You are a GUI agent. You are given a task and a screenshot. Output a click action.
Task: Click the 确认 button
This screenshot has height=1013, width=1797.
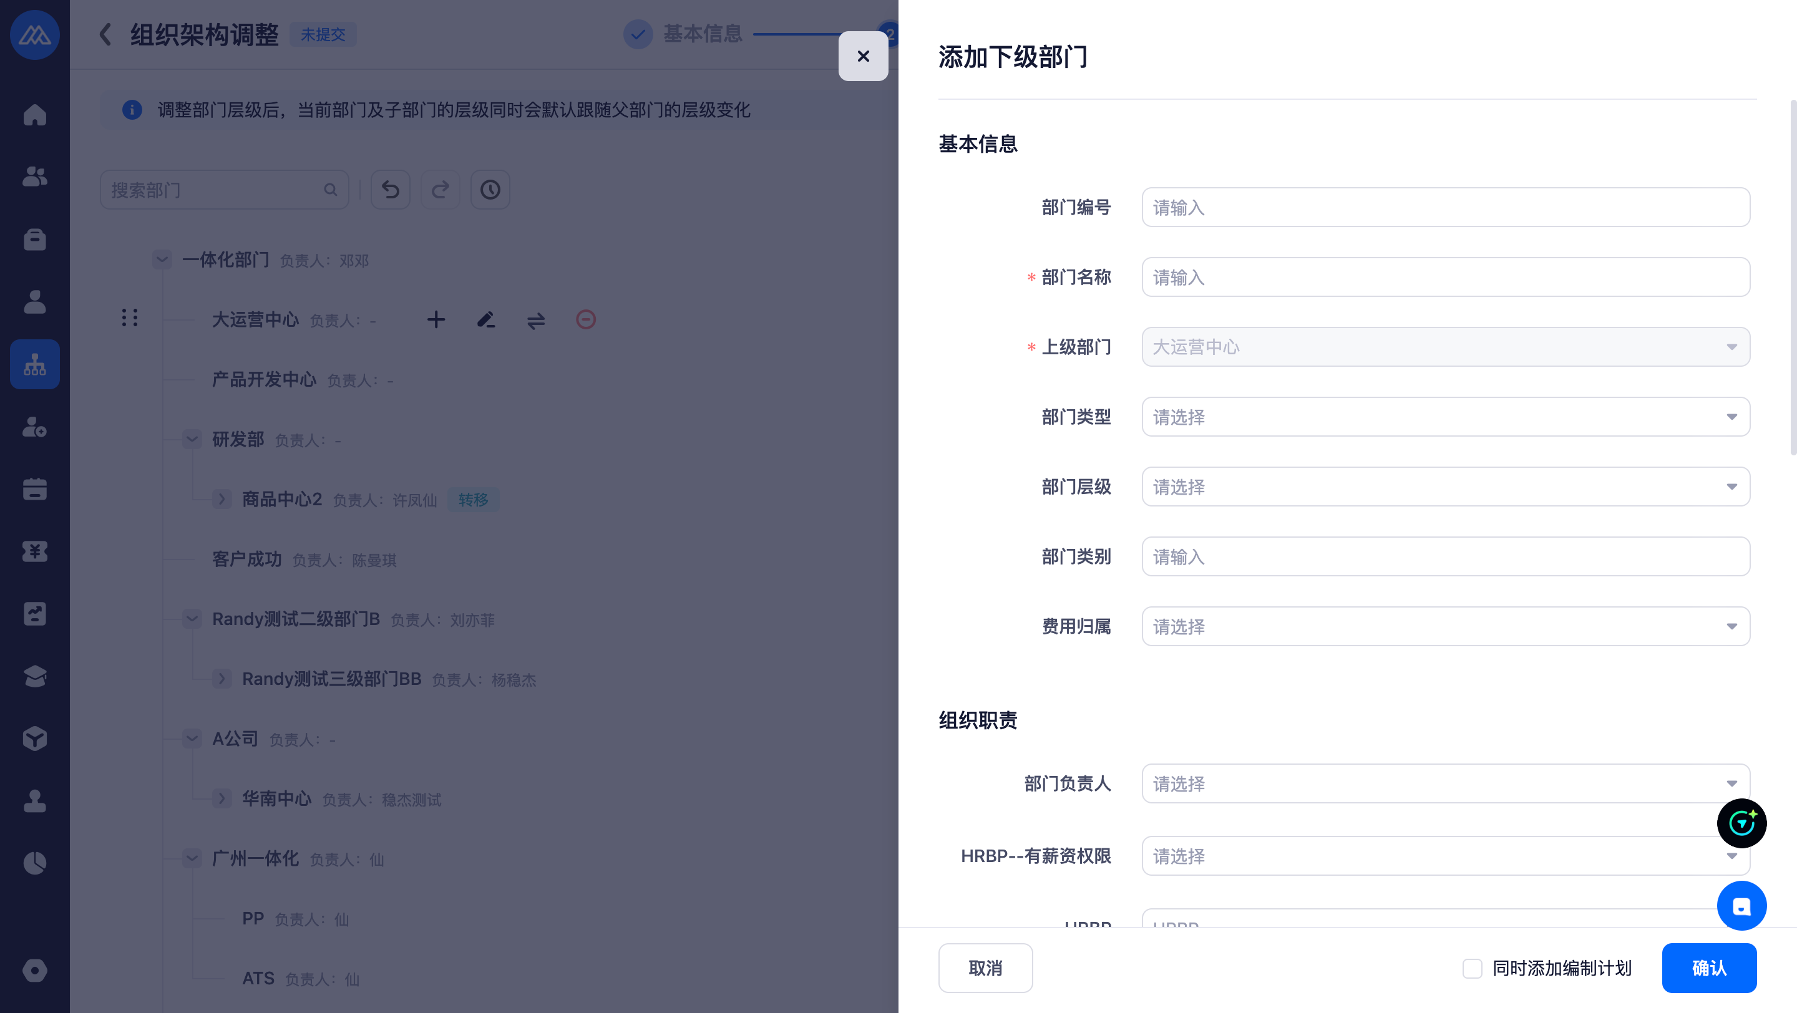coord(1708,967)
